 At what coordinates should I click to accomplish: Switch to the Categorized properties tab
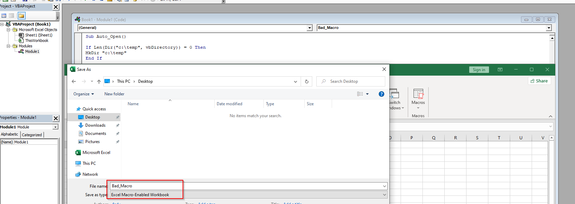point(32,135)
